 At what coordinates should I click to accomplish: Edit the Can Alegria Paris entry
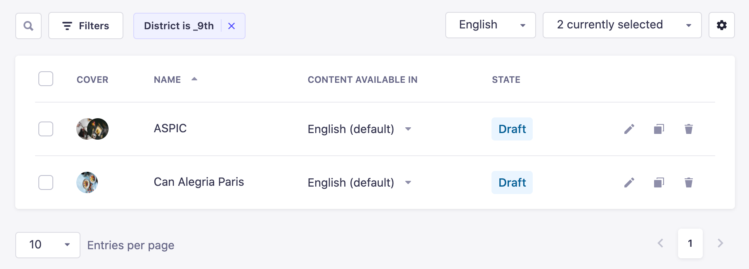pyautogui.click(x=628, y=182)
